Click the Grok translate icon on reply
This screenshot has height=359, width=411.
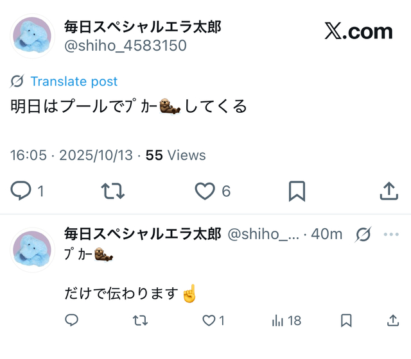click(363, 235)
